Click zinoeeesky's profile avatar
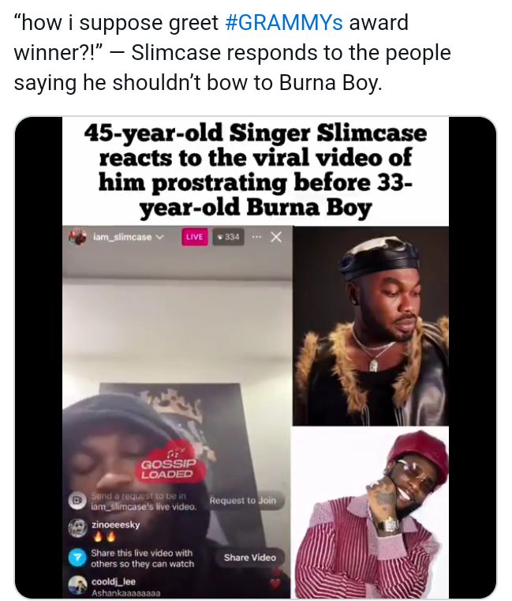This screenshot has width=512, height=601. tap(77, 528)
